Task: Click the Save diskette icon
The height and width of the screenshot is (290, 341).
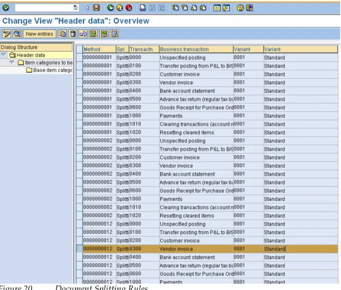Action: coord(96,8)
